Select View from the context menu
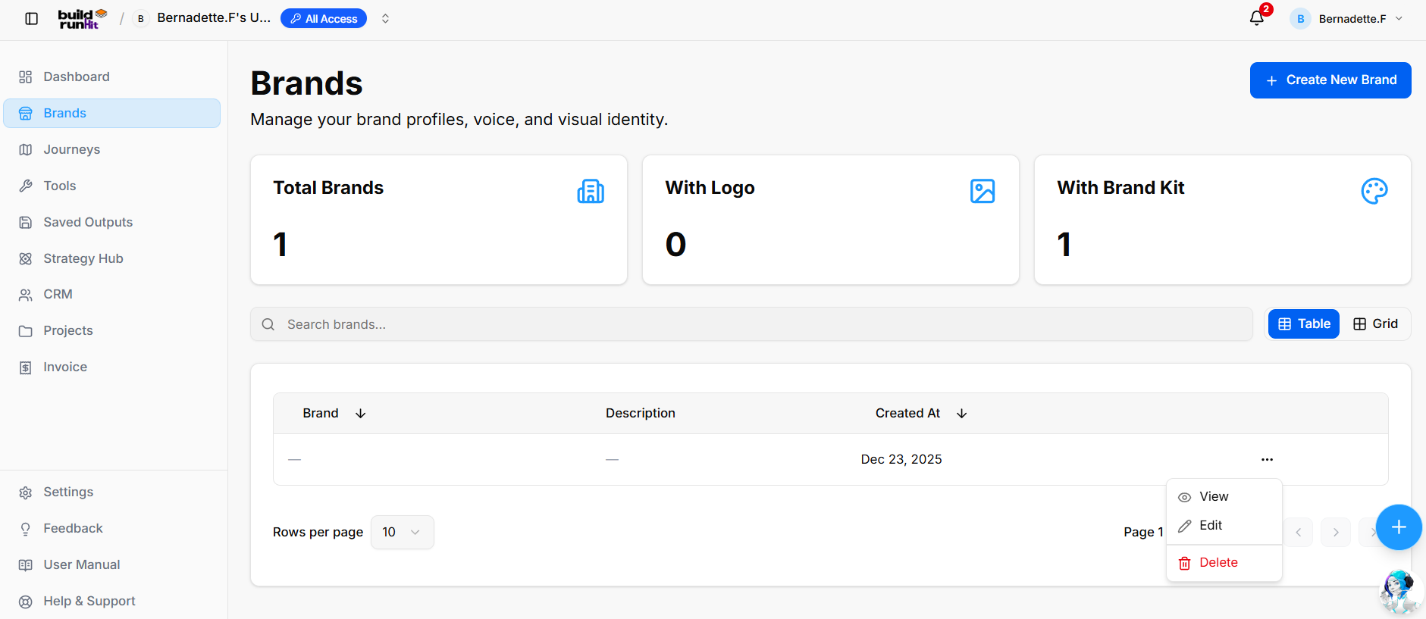 (1224, 497)
